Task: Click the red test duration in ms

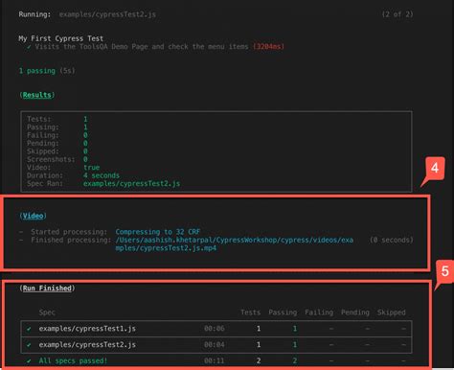Action: (x=268, y=47)
